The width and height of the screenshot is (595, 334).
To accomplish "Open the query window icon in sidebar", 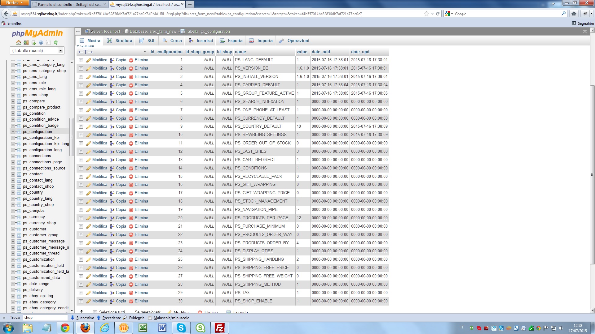I will 33,42.
